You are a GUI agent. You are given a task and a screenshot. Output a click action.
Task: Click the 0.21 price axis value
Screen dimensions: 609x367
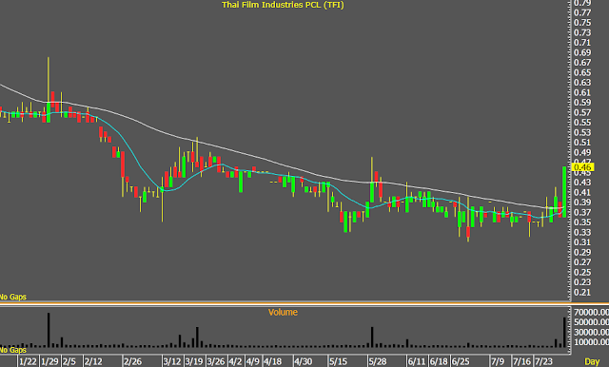tap(582, 292)
